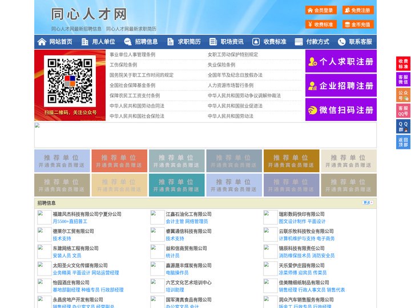Viewport: 411px width, 308px height.
Task: Open the 失业保险条例 link
Action: [x=221, y=64]
